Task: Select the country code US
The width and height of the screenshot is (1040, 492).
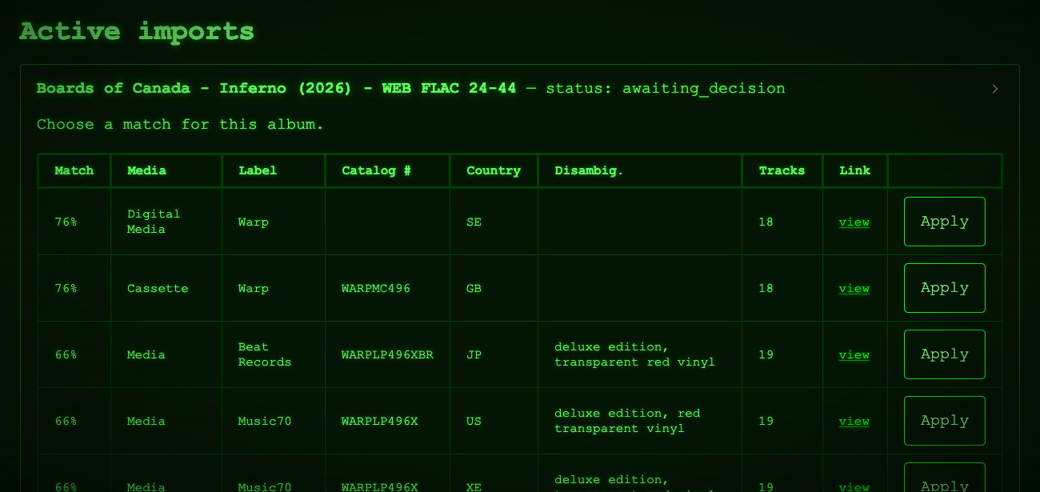Action: [x=474, y=421]
